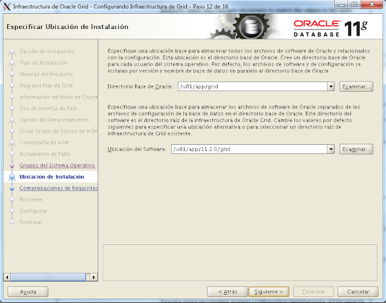Open Grupos del Sistema Operativo step link
This screenshot has width=386, height=303.
(57, 165)
